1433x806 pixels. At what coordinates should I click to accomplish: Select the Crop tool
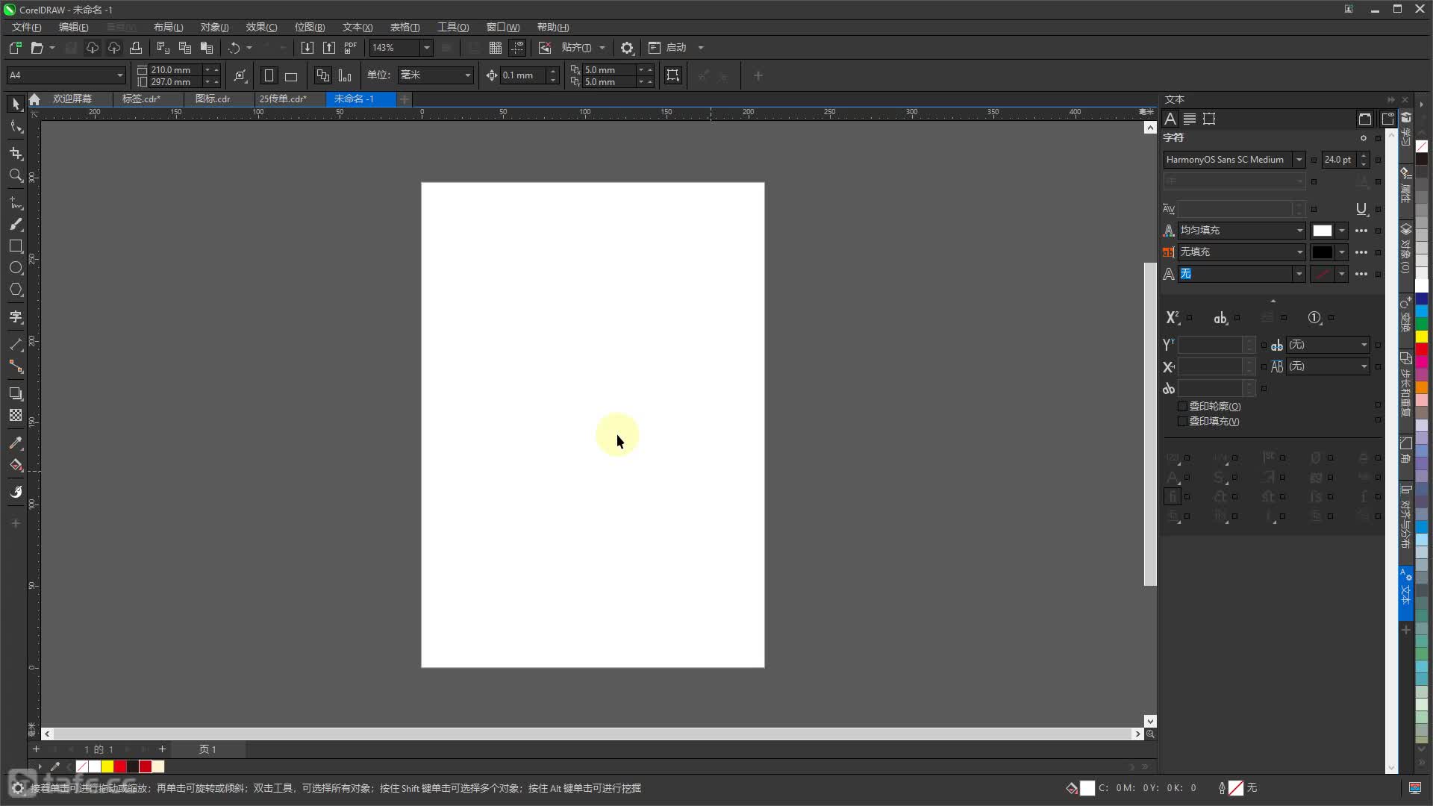(x=16, y=153)
